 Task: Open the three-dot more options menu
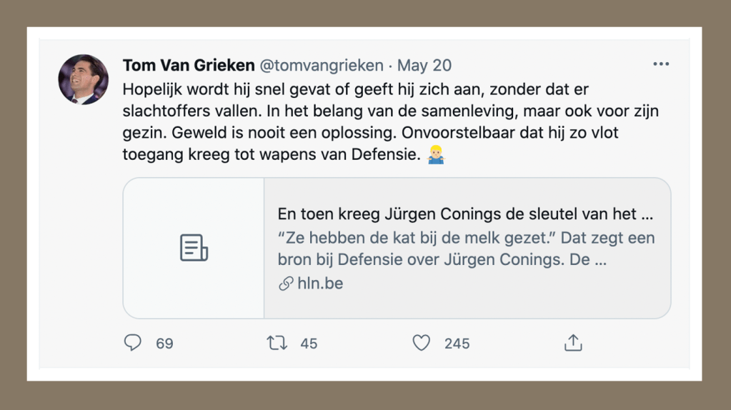[661, 64]
